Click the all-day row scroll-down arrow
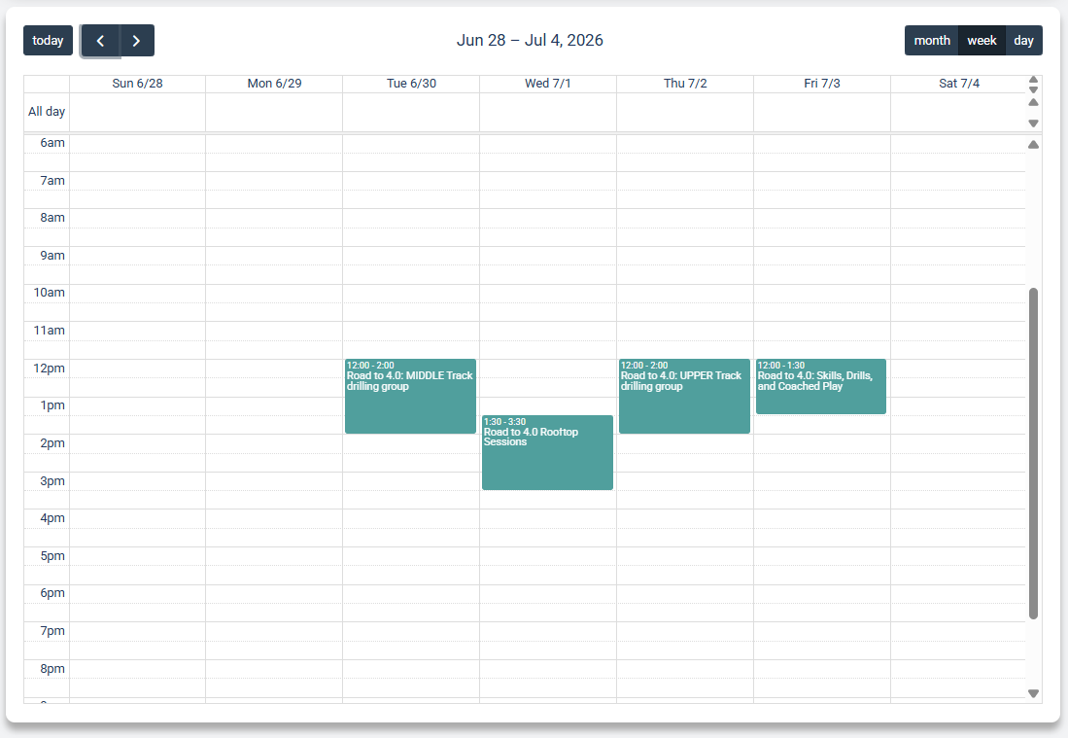Screen dimensions: 1068x738 coord(1033,123)
